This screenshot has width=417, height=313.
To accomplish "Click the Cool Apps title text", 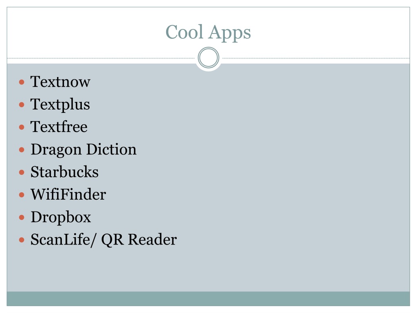I will coord(208,33).
